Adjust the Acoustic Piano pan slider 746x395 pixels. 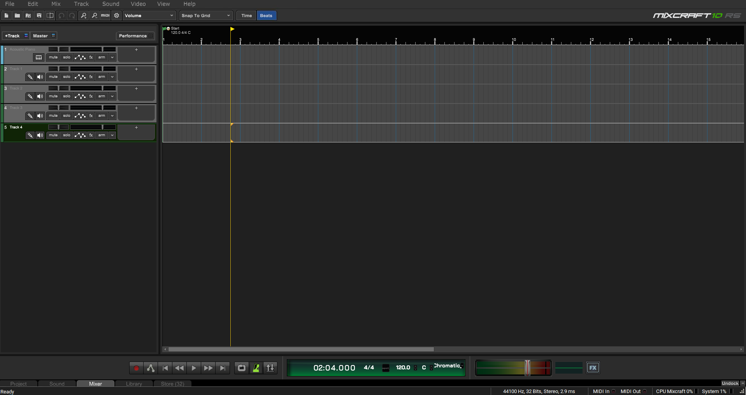tap(58, 49)
